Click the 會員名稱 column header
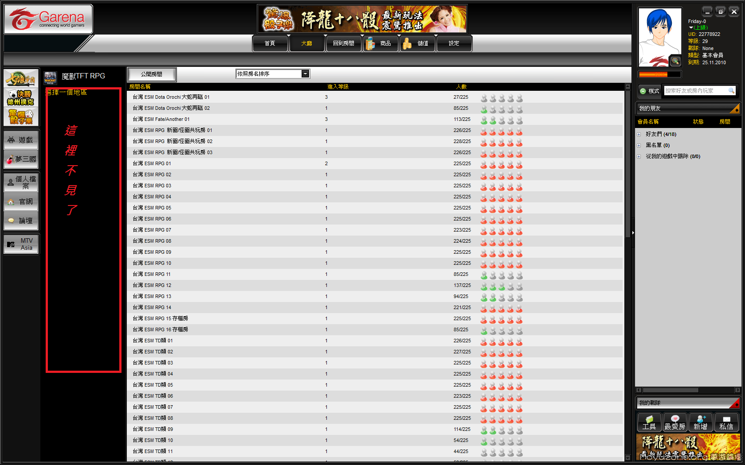 (x=648, y=122)
